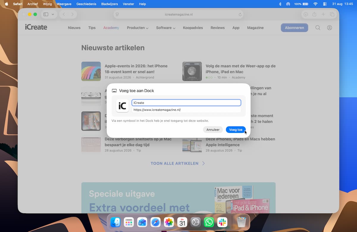357x232 pixels.
Task: Click the Safari address bar
Action: pyautogui.click(x=178, y=14)
